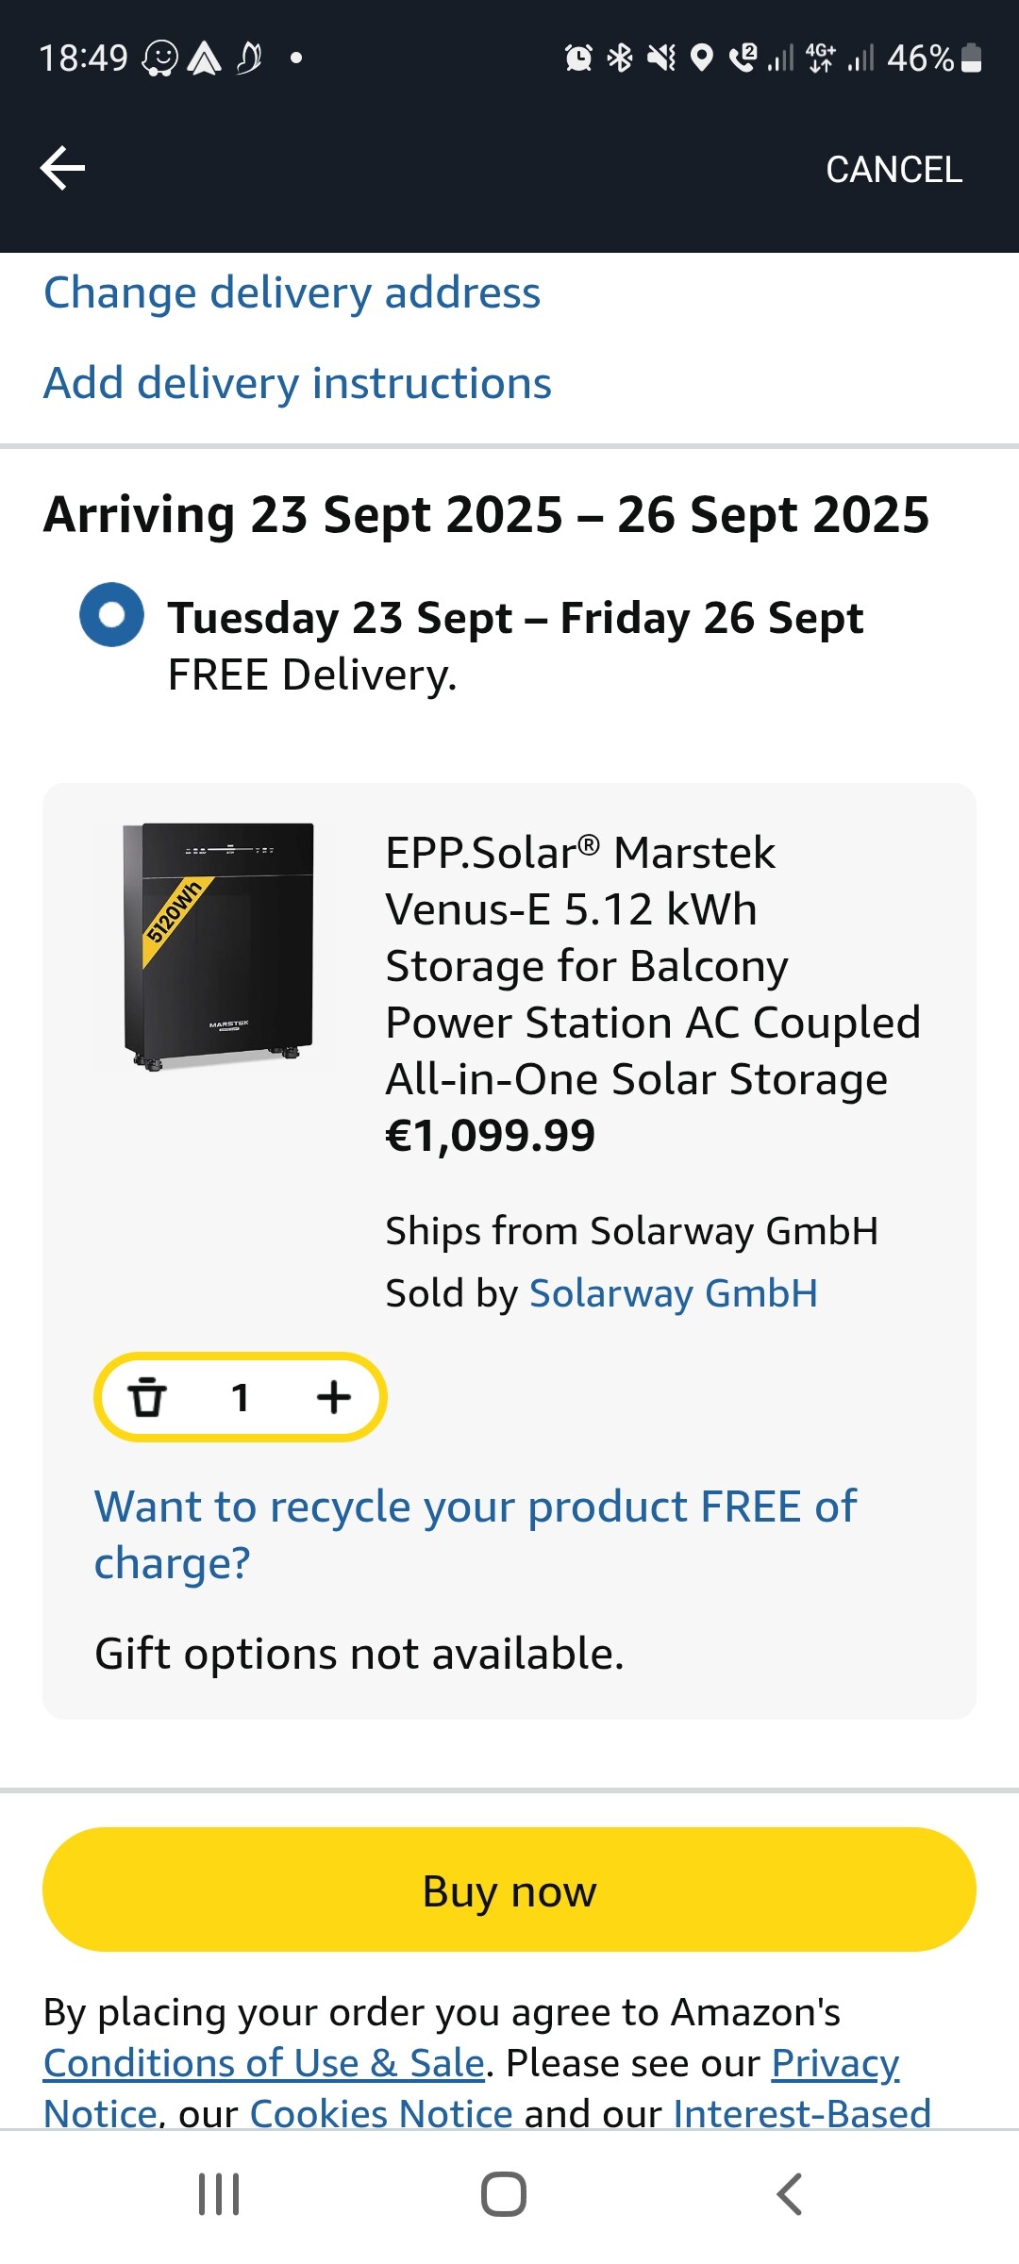Tap Add delivery instructions link
1019x2264 pixels.
click(x=297, y=383)
